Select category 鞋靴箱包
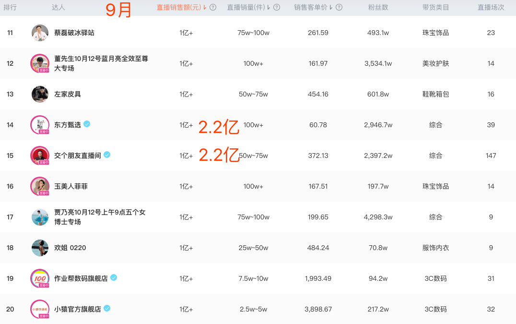Screen dimensions: 516x324 [x=436, y=94]
